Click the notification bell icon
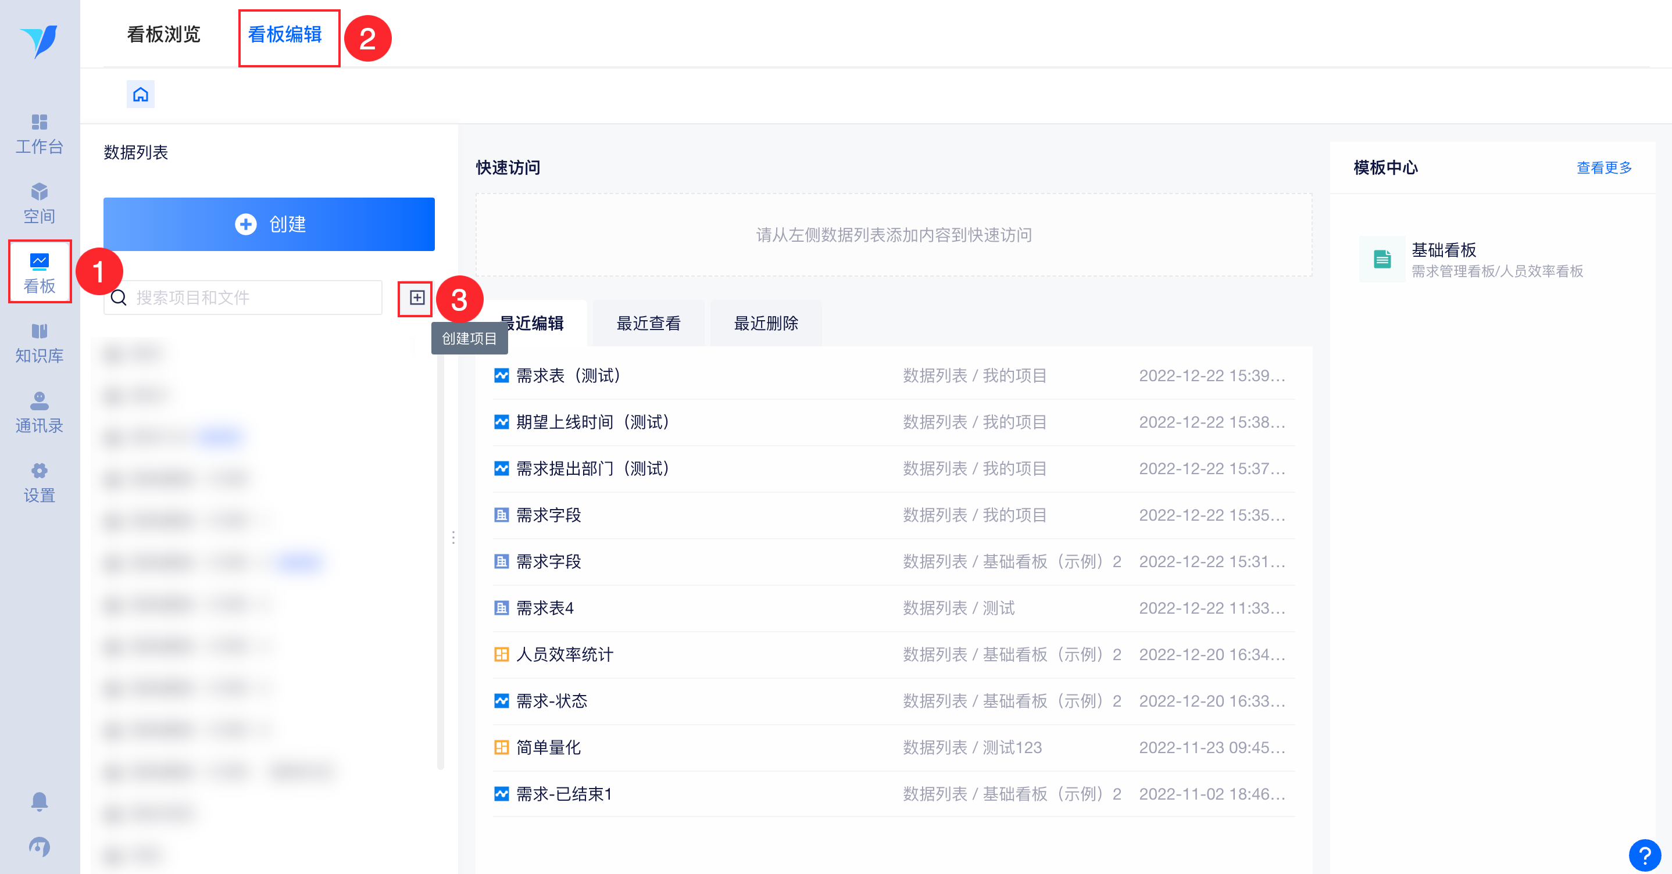The image size is (1672, 874). click(x=39, y=801)
